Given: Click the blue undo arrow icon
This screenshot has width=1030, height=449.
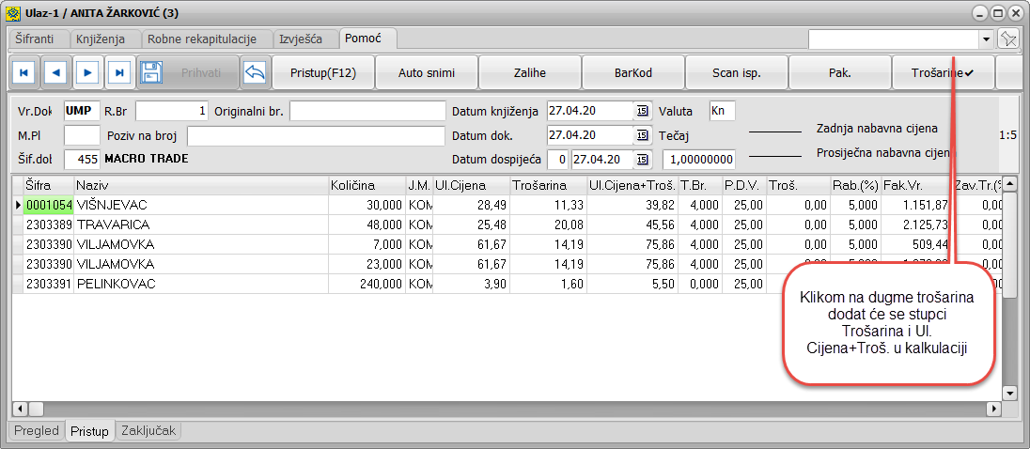Looking at the screenshot, I should point(254,72).
